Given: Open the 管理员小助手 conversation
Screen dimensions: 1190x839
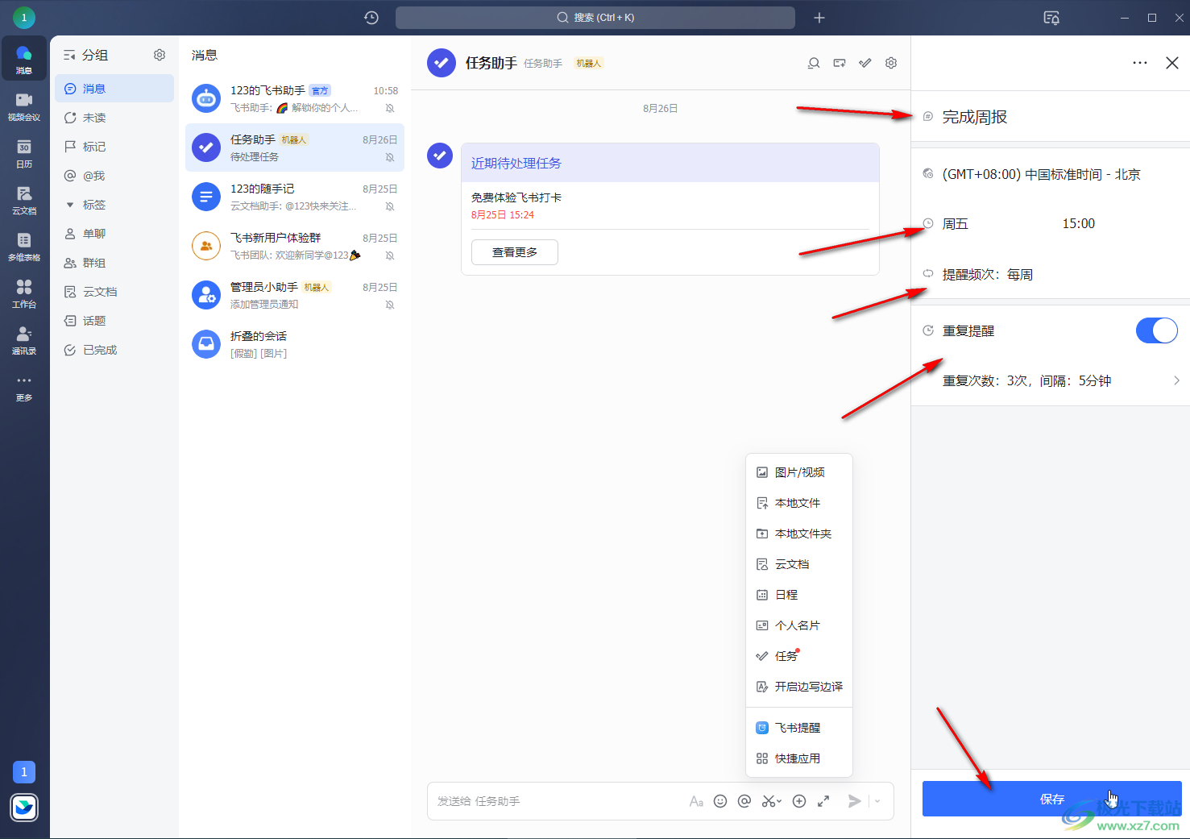Looking at the screenshot, I should coord(295,295).
